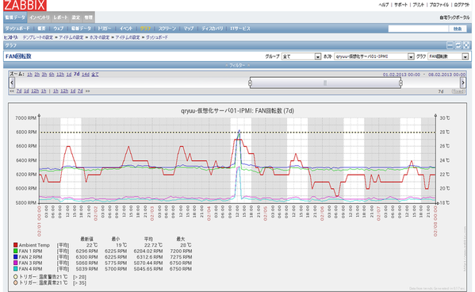Open the レポート main tab
The width and height of the screenshot is (475, 292).
coord(60,17)
